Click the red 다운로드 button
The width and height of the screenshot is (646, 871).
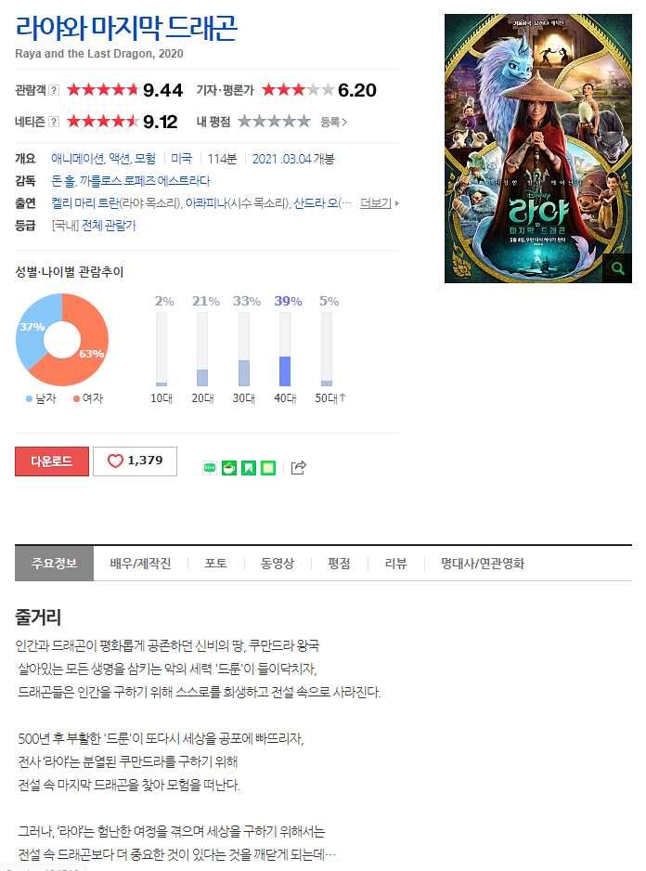[52, 461]
